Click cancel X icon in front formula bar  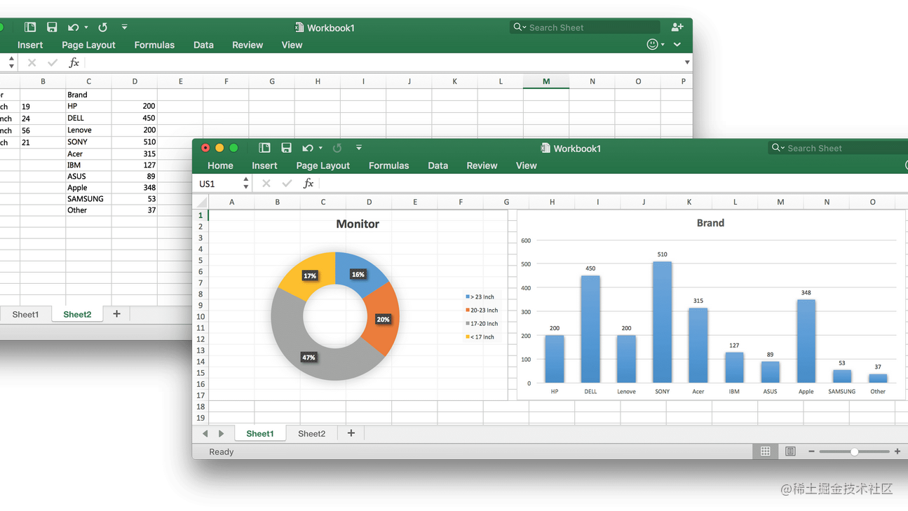click(266, 184)
